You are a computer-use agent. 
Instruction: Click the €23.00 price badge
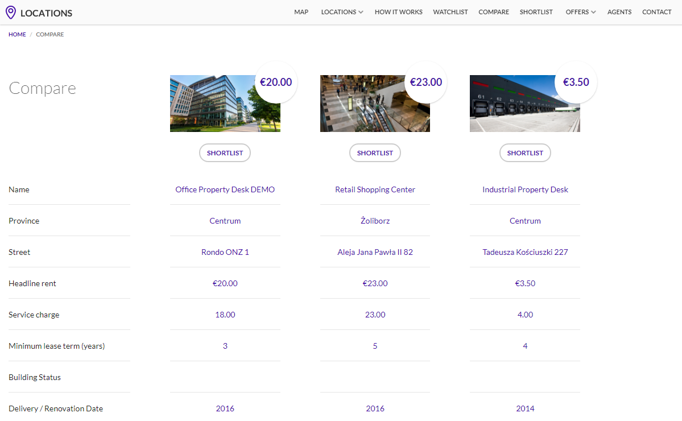point(426,82)
